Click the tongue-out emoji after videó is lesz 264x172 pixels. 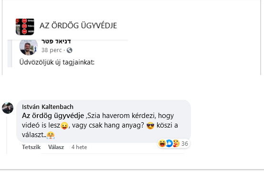pyautogui.click(x=64, y=126)
